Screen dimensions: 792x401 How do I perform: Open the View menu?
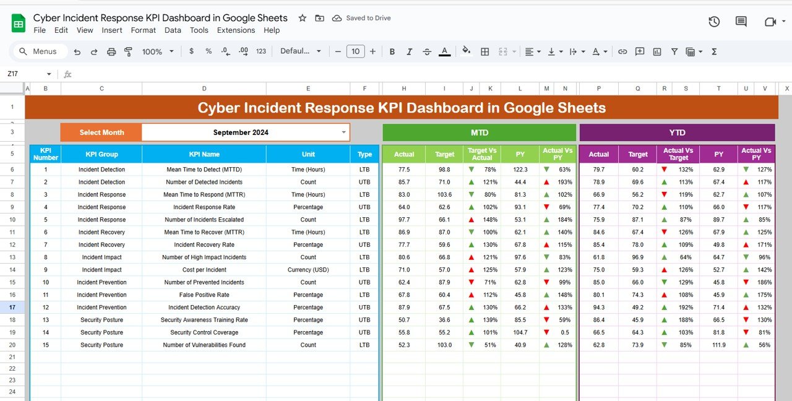pyautogui.click(x=85, y=30)
